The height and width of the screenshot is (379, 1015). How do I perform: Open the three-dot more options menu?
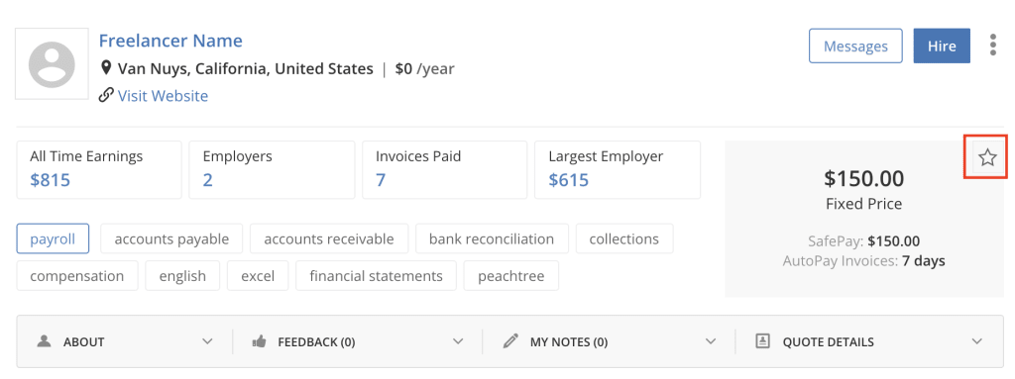(993, 46)
